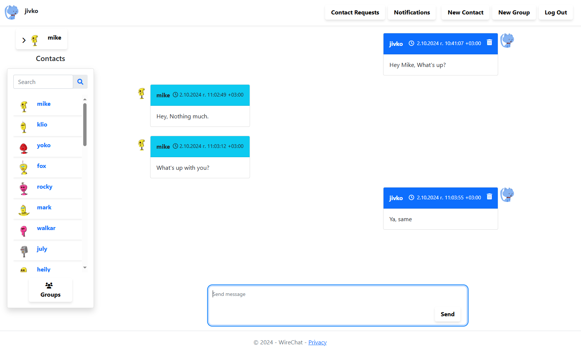The width and height of the screenshot is (581, 351).
Task: Click timestamp 2.10.2024 г. 11:02:49 +03:00
Action: (212, 95)
